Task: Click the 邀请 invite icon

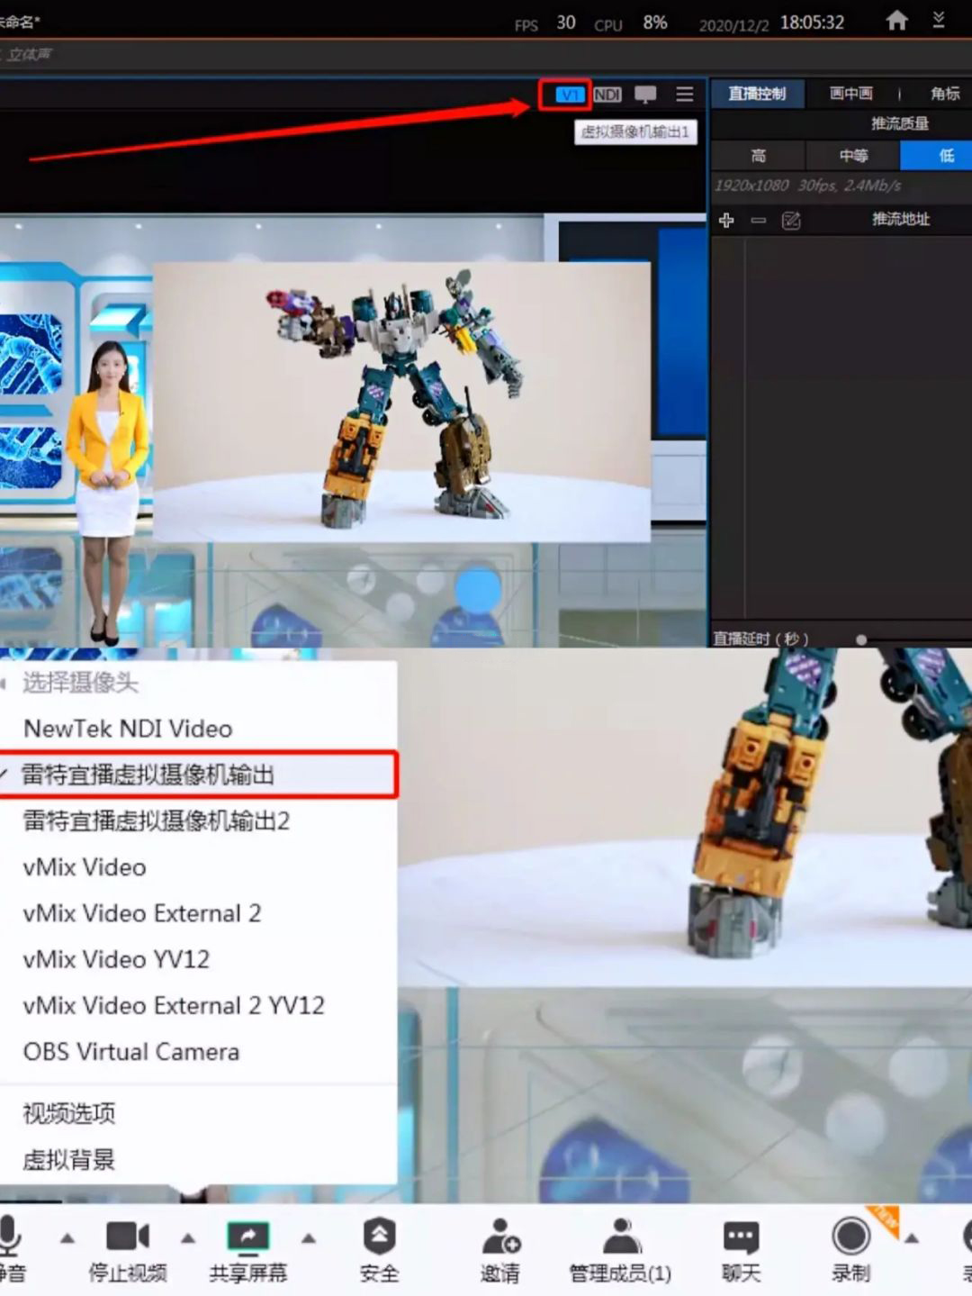Action: click(500, 1236)
